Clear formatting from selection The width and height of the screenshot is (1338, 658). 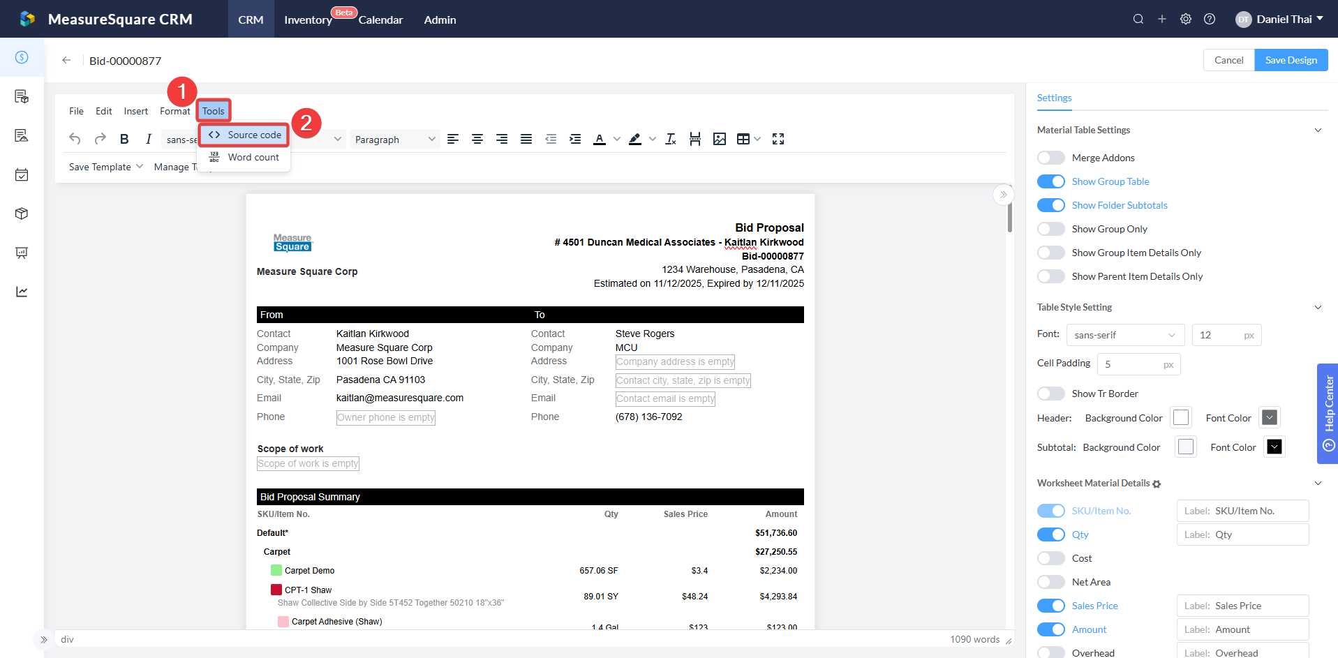(671, 139)
